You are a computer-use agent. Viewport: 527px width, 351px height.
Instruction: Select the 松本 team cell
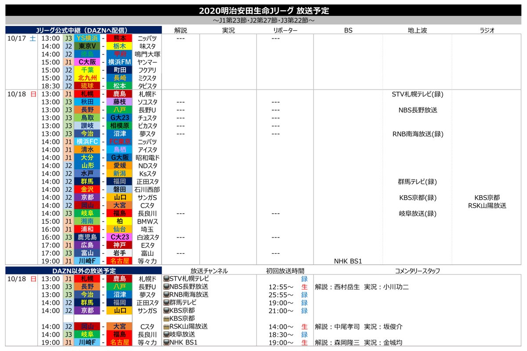(x=119, y=86)
